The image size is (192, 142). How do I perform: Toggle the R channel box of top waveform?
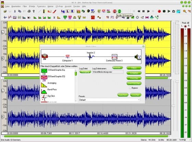click(x=3, y=58)
